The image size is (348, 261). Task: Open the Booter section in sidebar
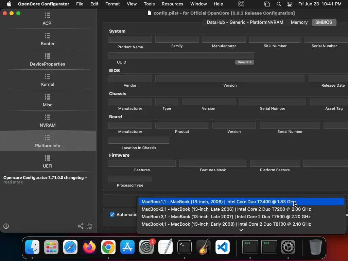tap(48, 39)
